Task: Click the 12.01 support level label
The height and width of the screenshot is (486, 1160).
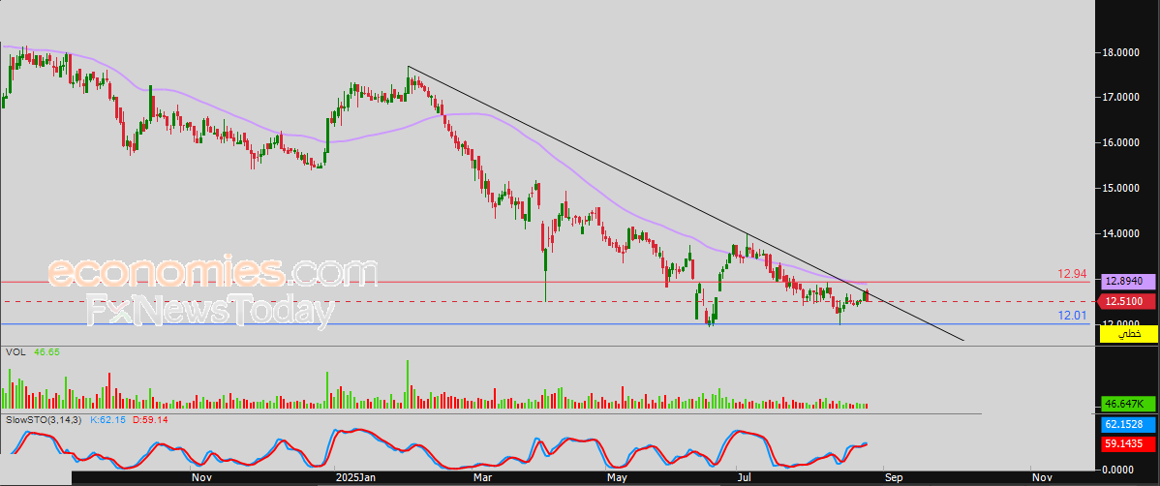Action: pyautogui.click(x=1071, y=316)
